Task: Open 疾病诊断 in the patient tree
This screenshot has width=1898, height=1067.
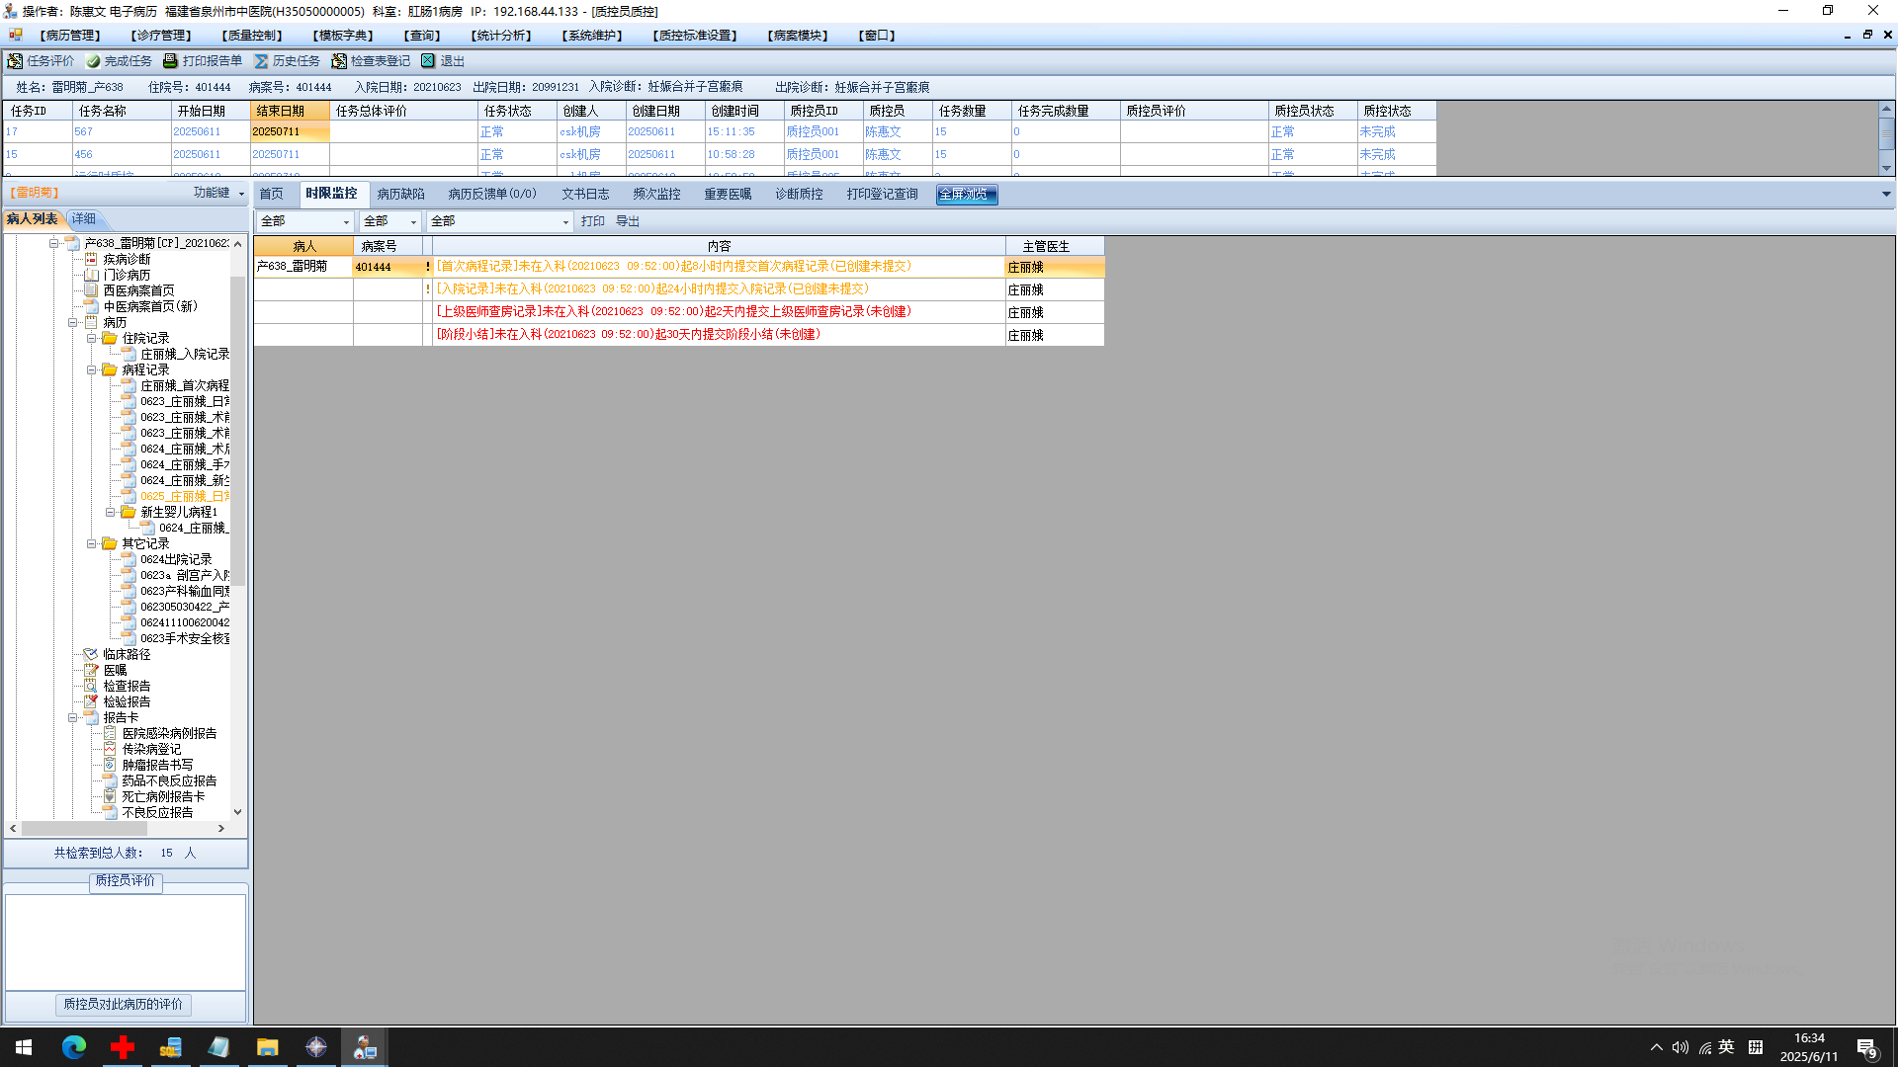Action: [127, 259]
